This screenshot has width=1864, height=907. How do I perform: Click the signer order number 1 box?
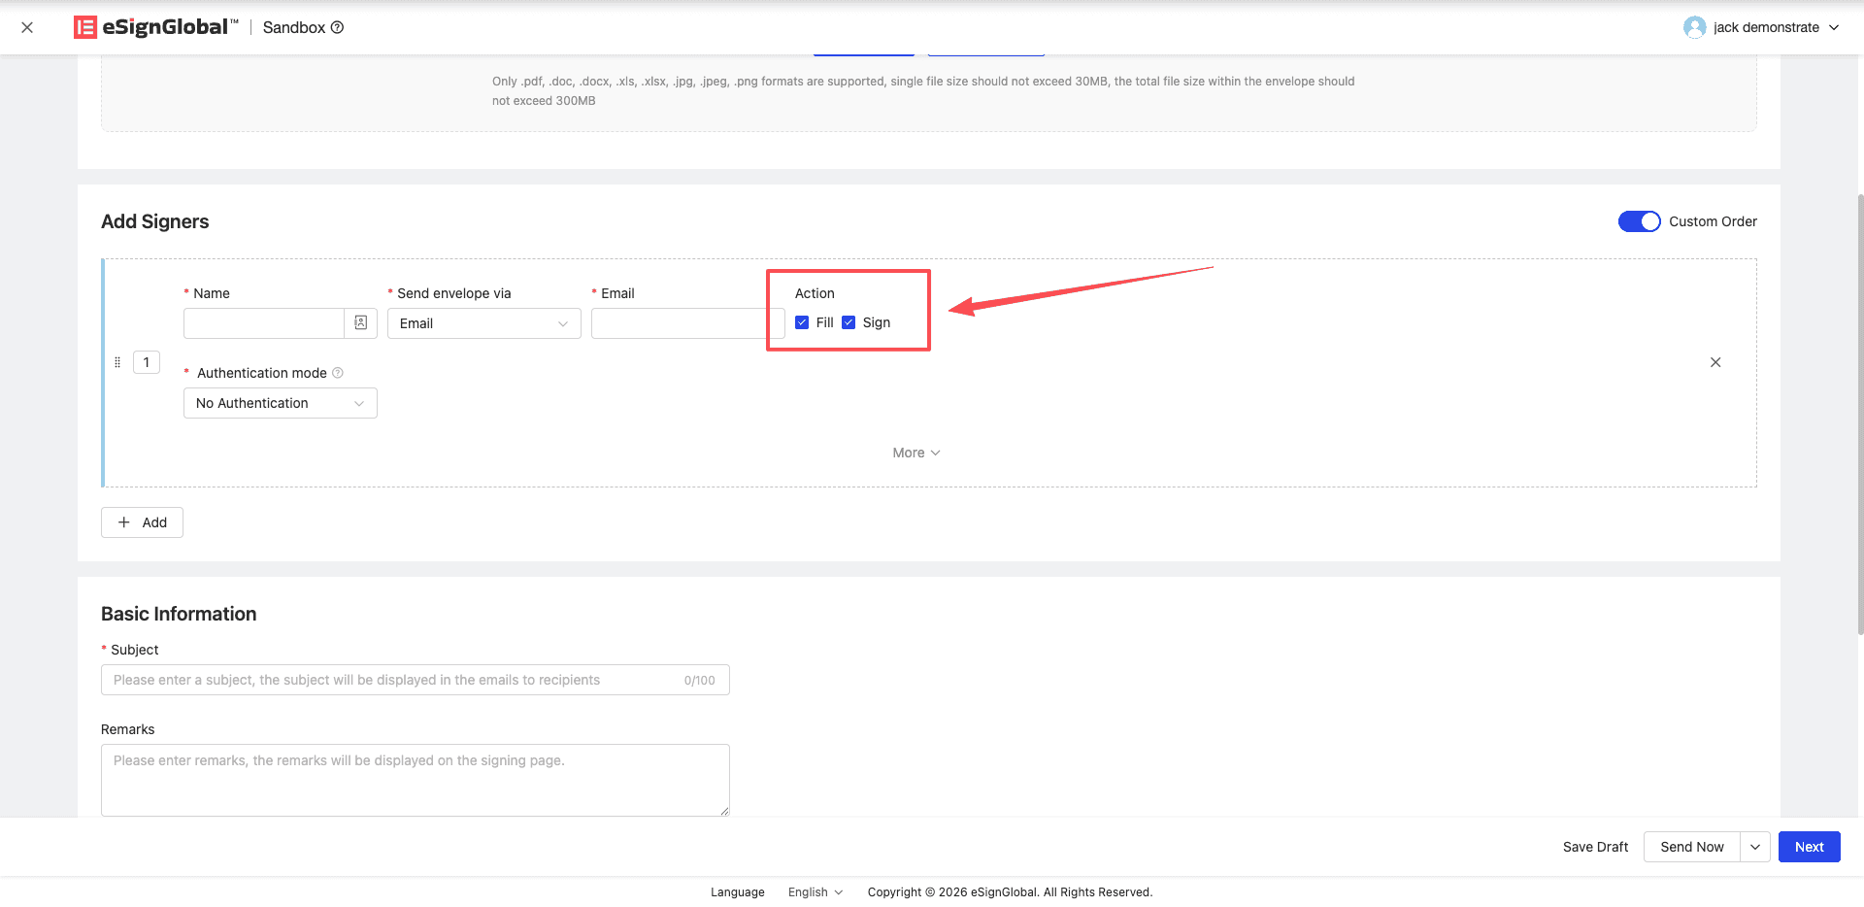click(147, 362)
